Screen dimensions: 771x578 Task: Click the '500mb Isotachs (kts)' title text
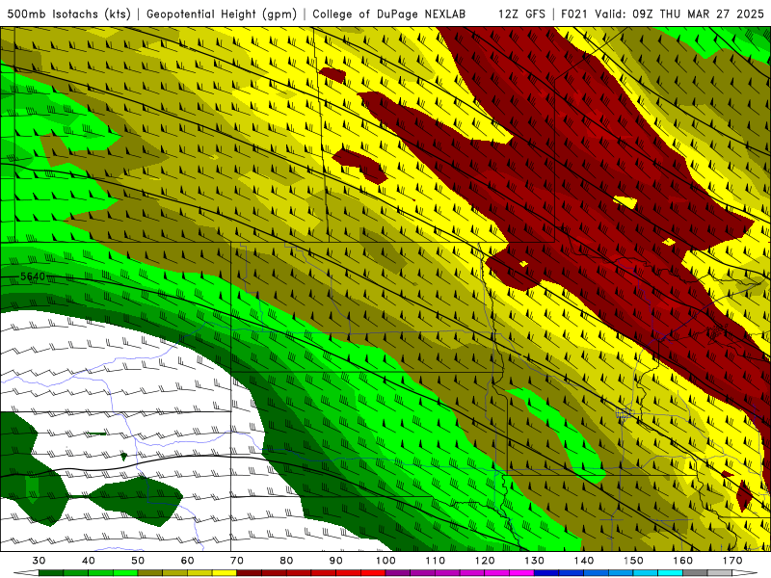[68, 13]
